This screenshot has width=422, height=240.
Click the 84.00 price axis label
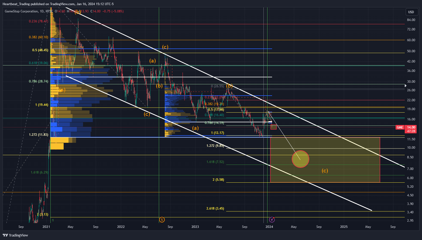[x=411, y=20]
